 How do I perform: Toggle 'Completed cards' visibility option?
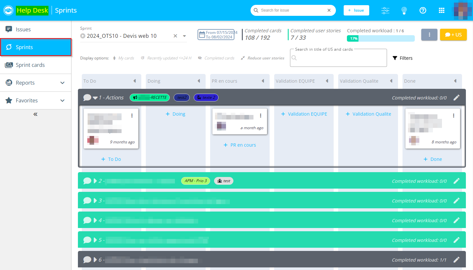click(216, 58)
